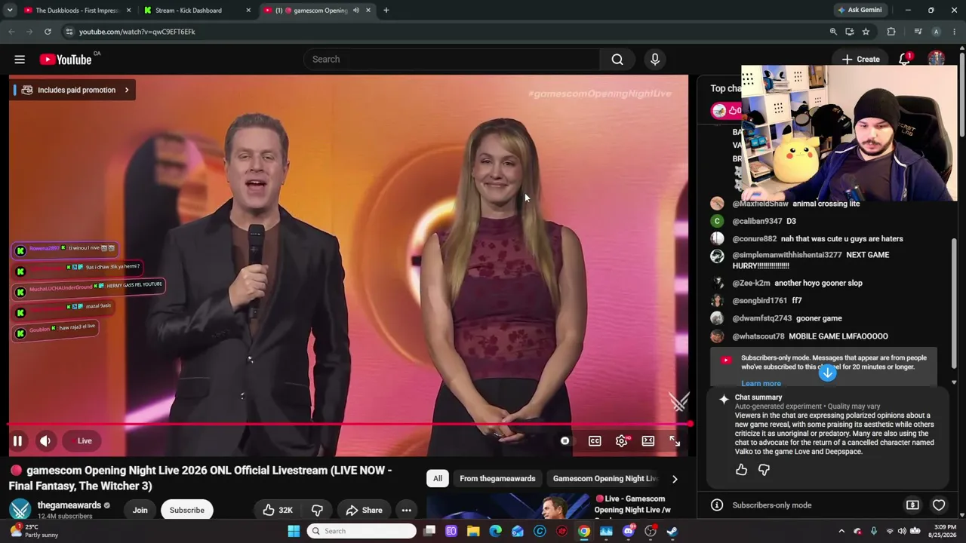The width and height of the screenshot is (966, 543).
Task: Show hidden system tray icons
Action: pyautogui.click(x=841, y=531)
